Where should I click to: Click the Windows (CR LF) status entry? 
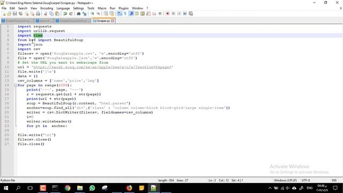(285, 180)
